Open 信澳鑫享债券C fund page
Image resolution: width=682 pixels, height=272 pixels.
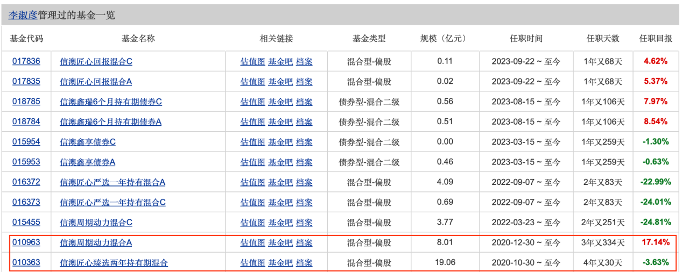click(x=88, y=142)
